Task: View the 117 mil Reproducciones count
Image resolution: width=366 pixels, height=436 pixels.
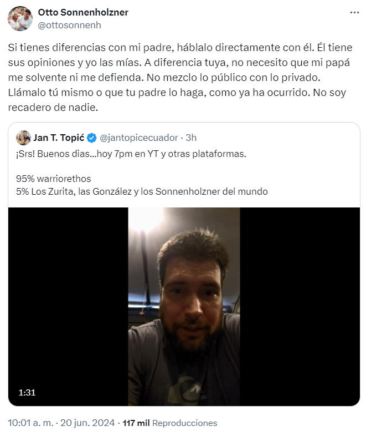Action: tap(170, 423)
